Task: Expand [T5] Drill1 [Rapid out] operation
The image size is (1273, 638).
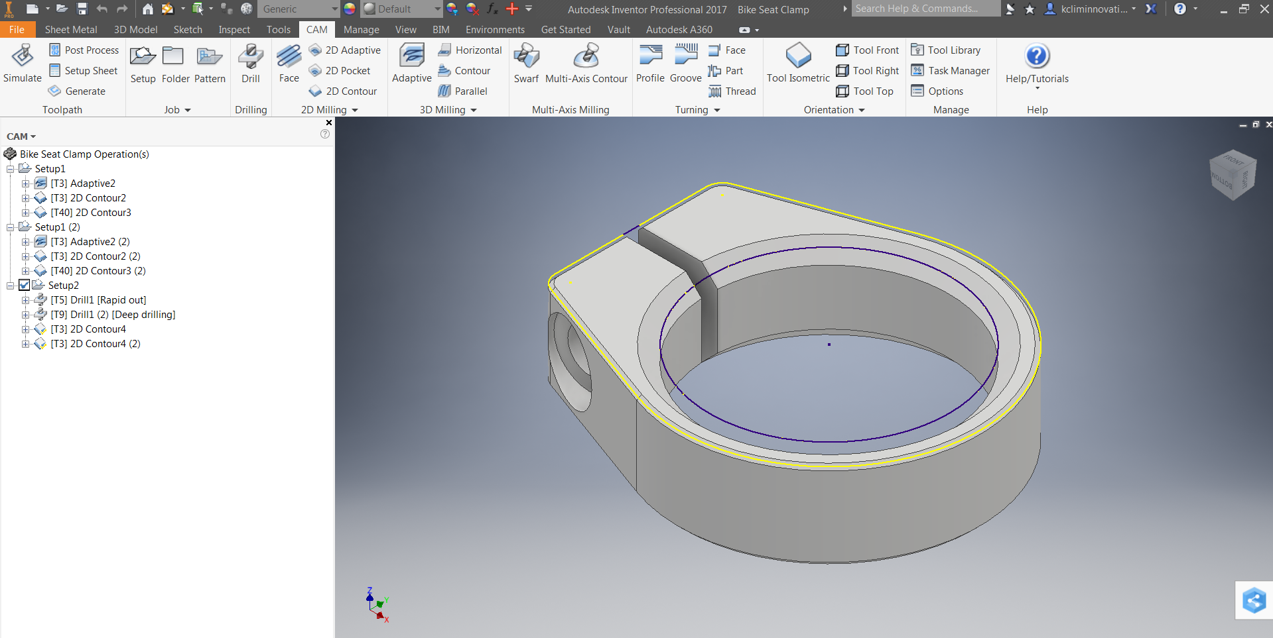Action: point(25,300)
